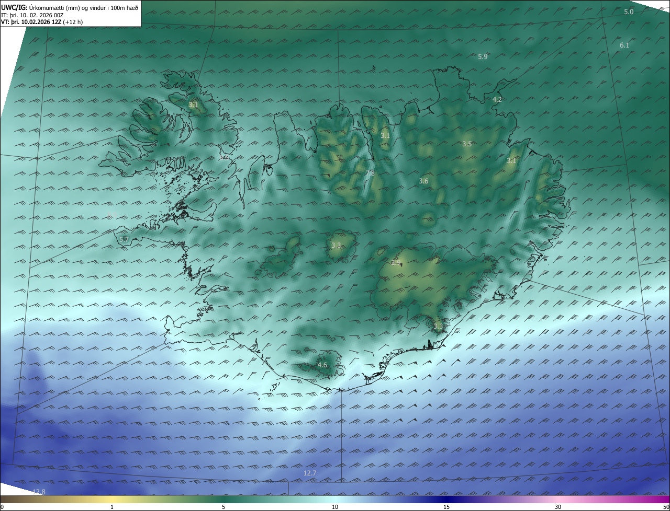The image size is (670, 511).
Task: Click the valid time line 'VT: þri. 10.02.2026 12Z (+12 h)'
Action: point(42,22)
